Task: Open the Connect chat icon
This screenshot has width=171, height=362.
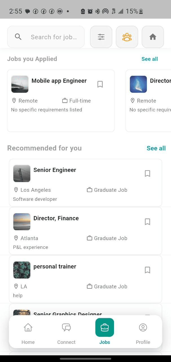Action: [x=66, y=327]
